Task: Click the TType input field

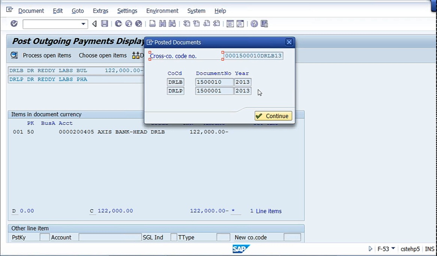Action: [x=223, y=237]
